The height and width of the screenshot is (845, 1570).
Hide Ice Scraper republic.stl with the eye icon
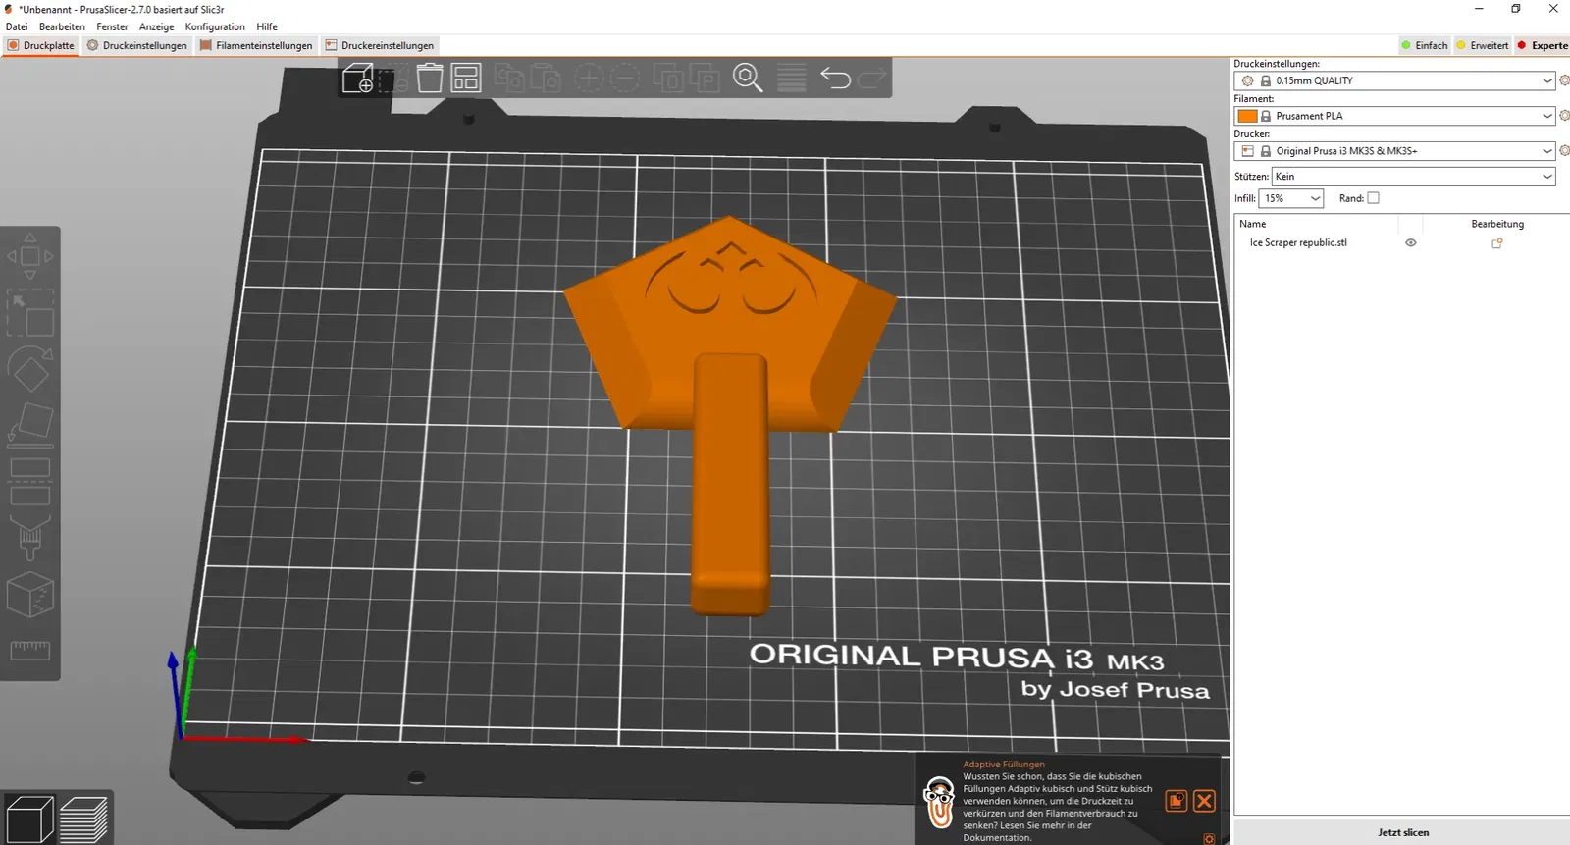tap(1411, 243)
